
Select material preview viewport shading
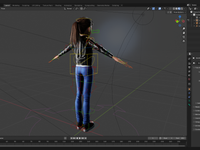pyautogui.click(x=179, y=9)
